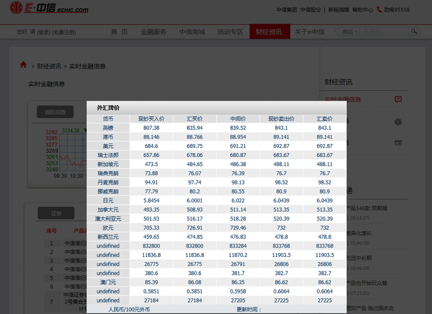Image resolution: width=432 pixels, height=314 pixels.
Task: Click the 财经资讯 sidebar heading
Action: [338, 82]
